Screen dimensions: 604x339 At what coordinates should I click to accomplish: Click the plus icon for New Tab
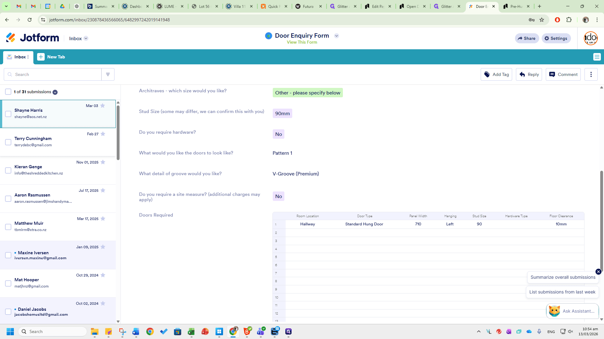(41, 57)
